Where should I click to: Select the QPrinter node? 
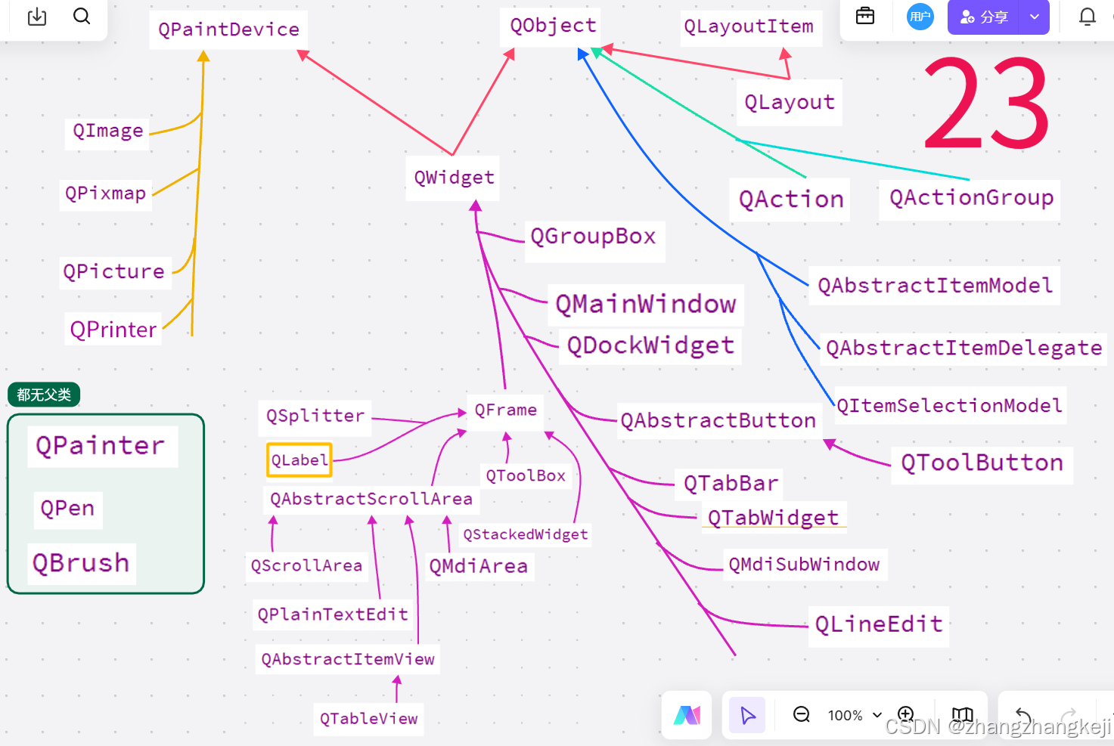[x=113, y=330]
